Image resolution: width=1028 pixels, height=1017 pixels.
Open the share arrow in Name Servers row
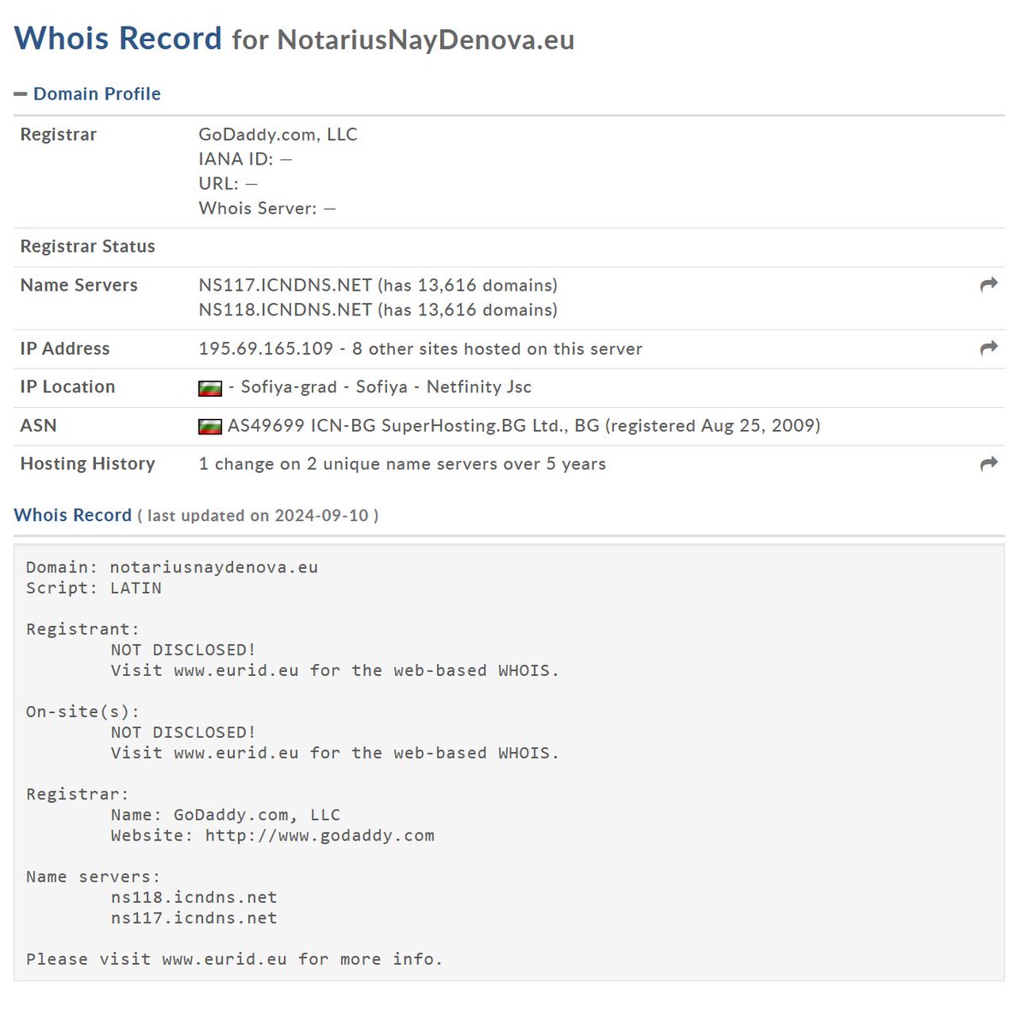click(989, 285)
